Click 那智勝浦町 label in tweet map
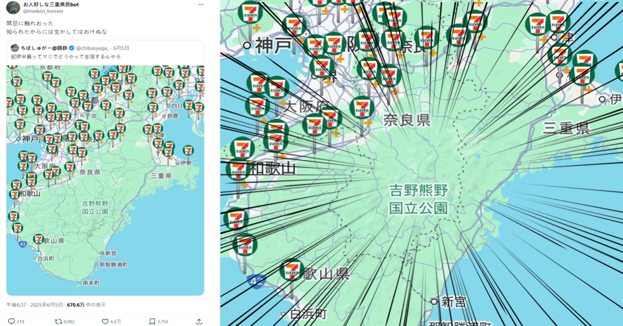623x326 pixels. (x=114, y=264)
